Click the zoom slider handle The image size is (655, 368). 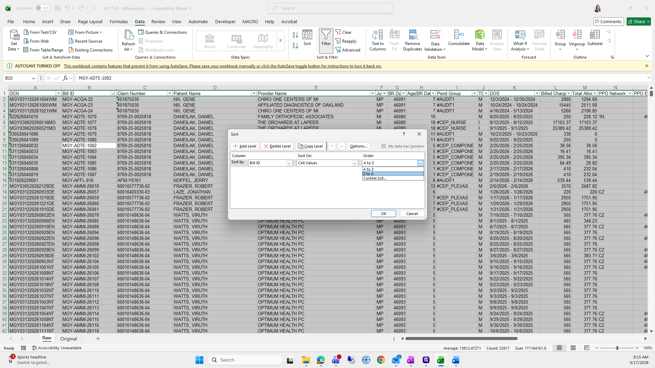pos(617,348)
